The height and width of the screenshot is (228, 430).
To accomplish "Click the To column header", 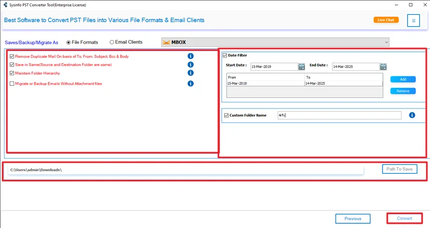I will tap(343, 77).
